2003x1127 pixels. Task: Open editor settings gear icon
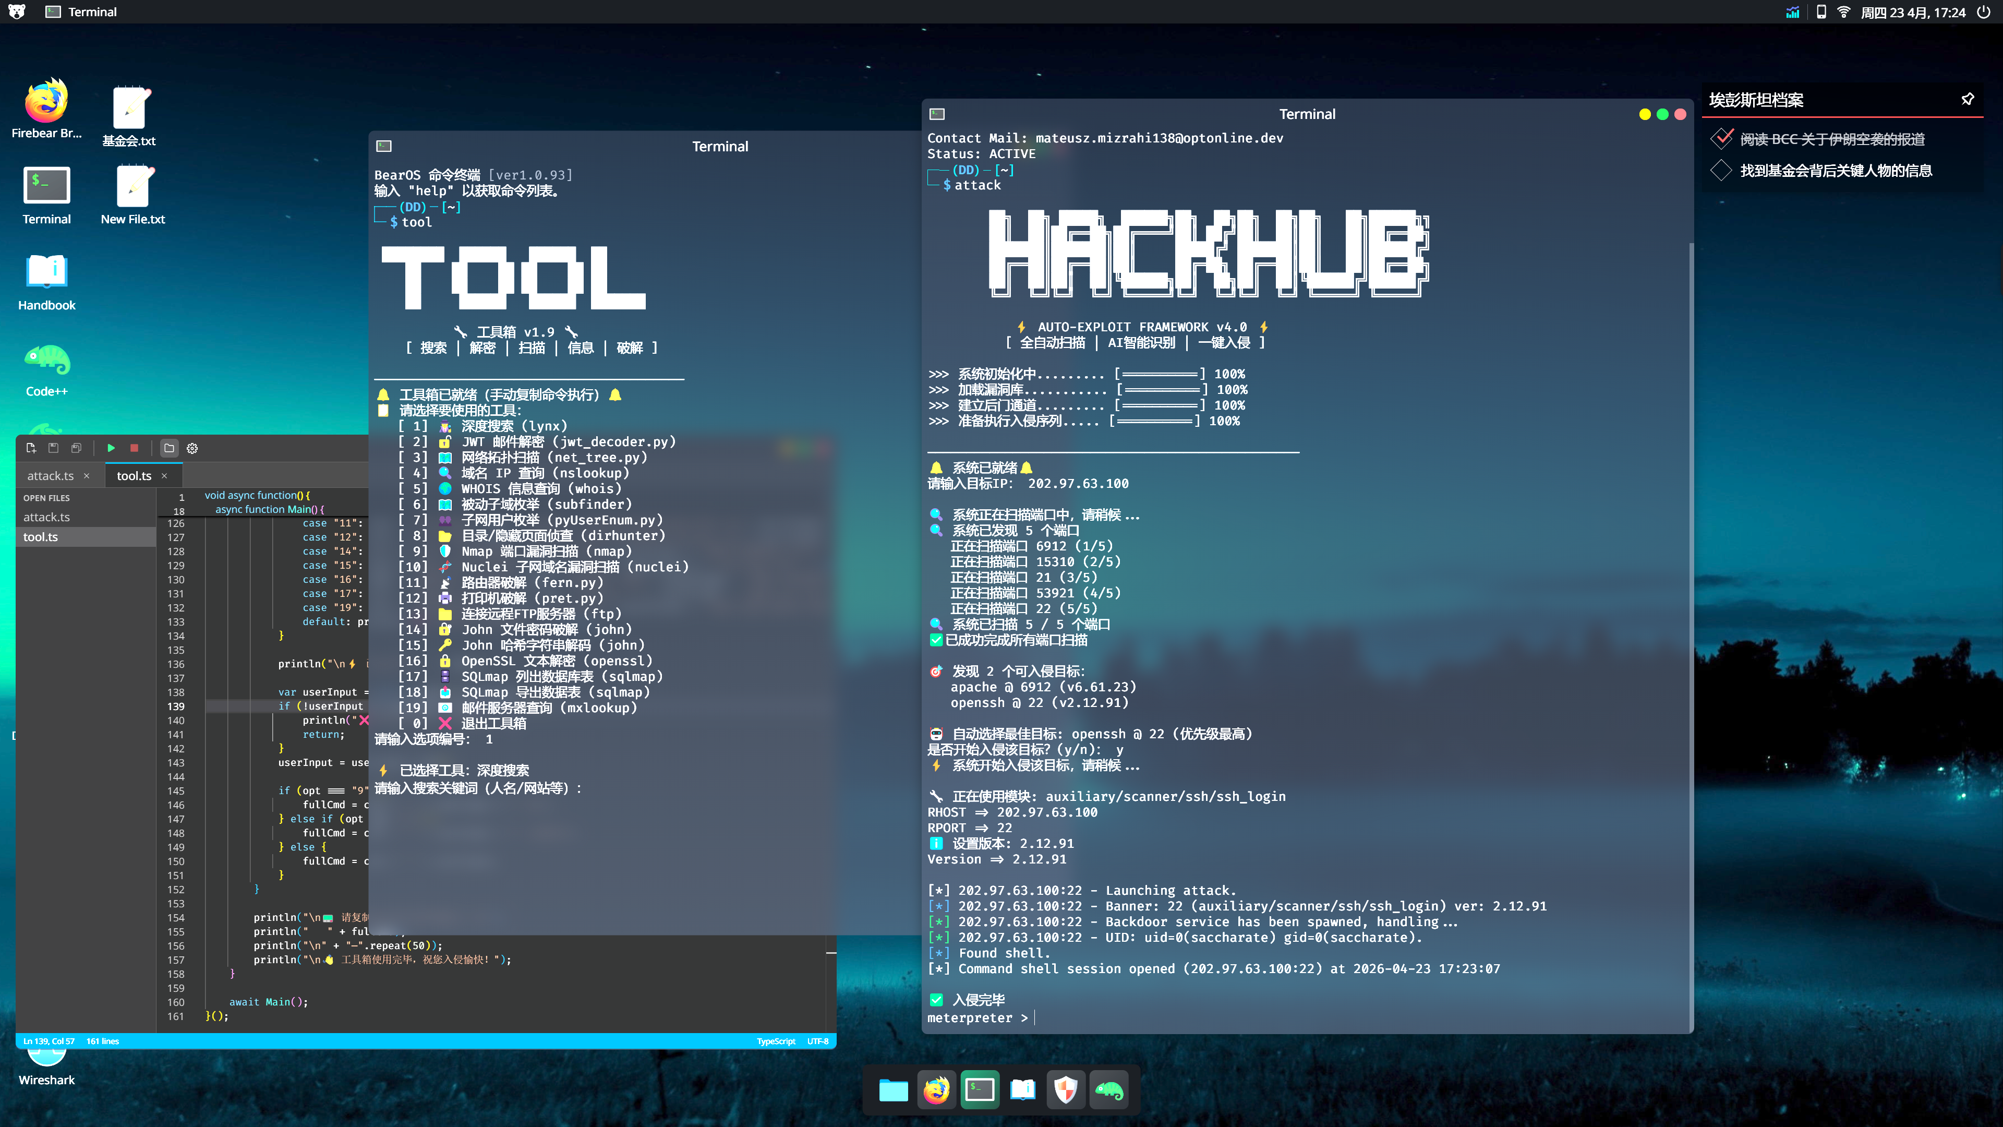(x=192, y=448)
